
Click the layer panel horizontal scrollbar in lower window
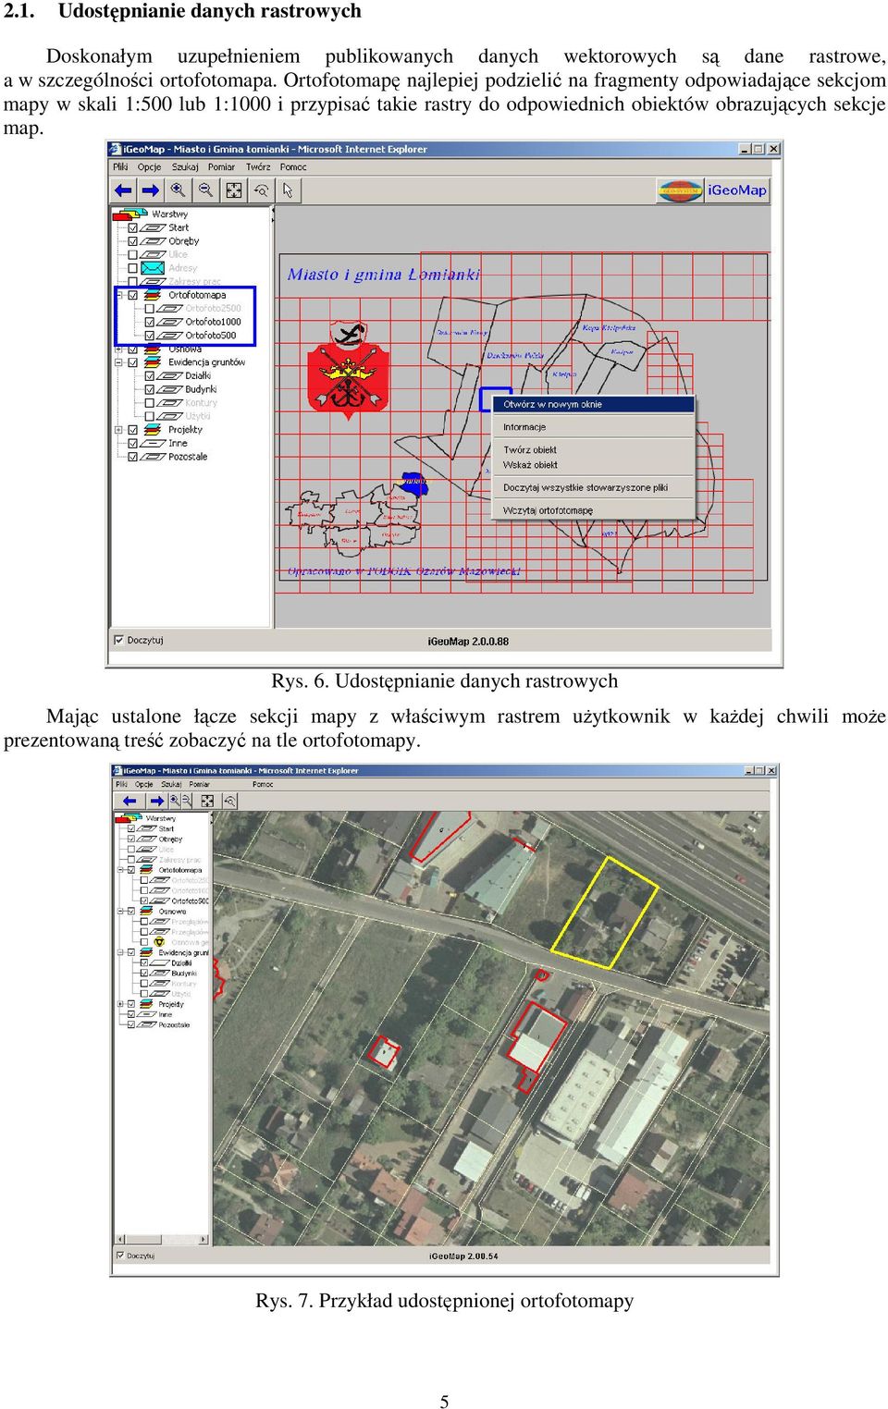[x=163, y=1240]
